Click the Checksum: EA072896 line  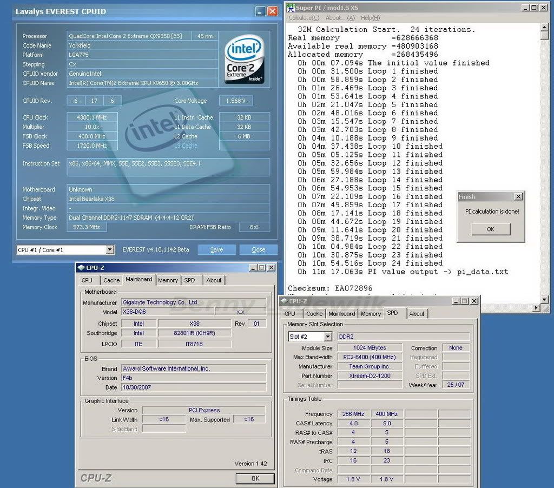point(330,288)
